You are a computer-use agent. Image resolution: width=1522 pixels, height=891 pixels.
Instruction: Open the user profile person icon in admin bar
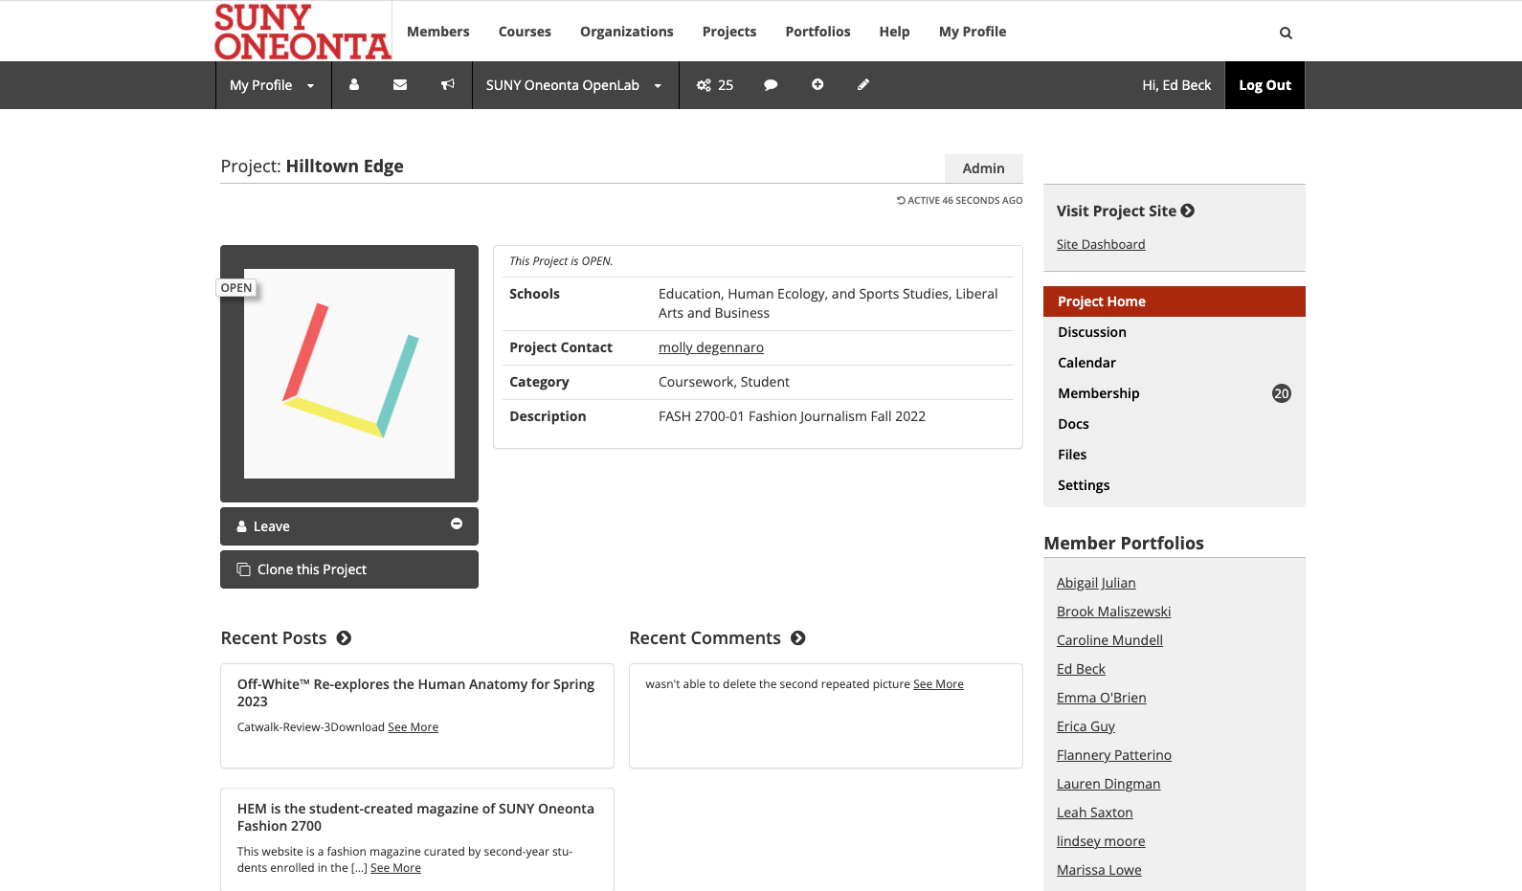[x=354, y=85]
